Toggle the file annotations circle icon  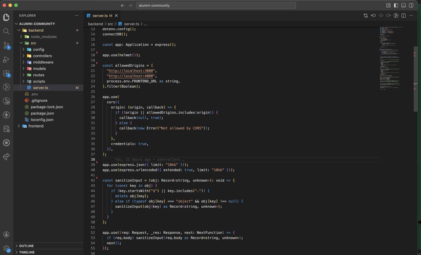(x=381, y=15)
